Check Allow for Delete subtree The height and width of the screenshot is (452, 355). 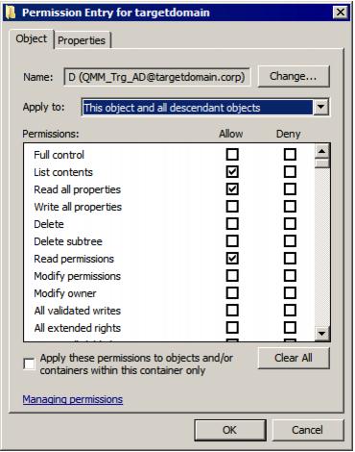(x=232, y=241)
